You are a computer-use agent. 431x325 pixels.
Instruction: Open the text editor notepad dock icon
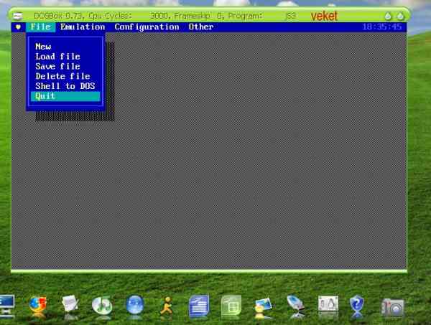tap(70, 303)
